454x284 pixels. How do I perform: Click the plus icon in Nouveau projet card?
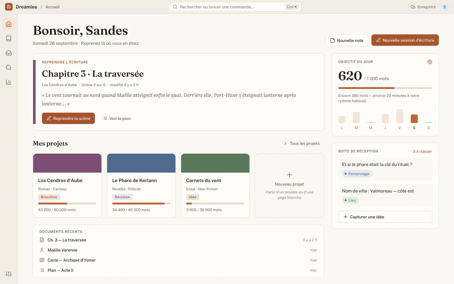click(x=289, y=175)
